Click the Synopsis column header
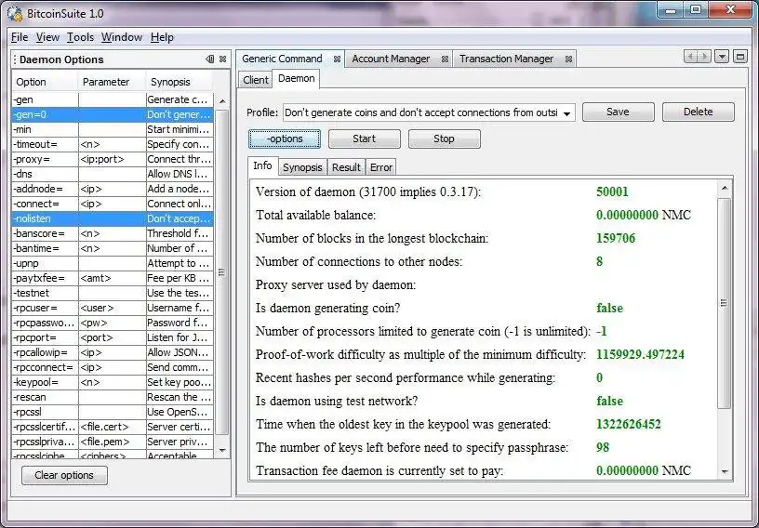The image size is (759, 528). [180, 82]
